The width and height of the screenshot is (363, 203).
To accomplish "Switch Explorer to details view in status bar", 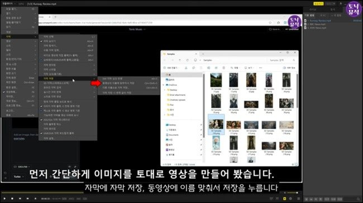I will 293,165.
